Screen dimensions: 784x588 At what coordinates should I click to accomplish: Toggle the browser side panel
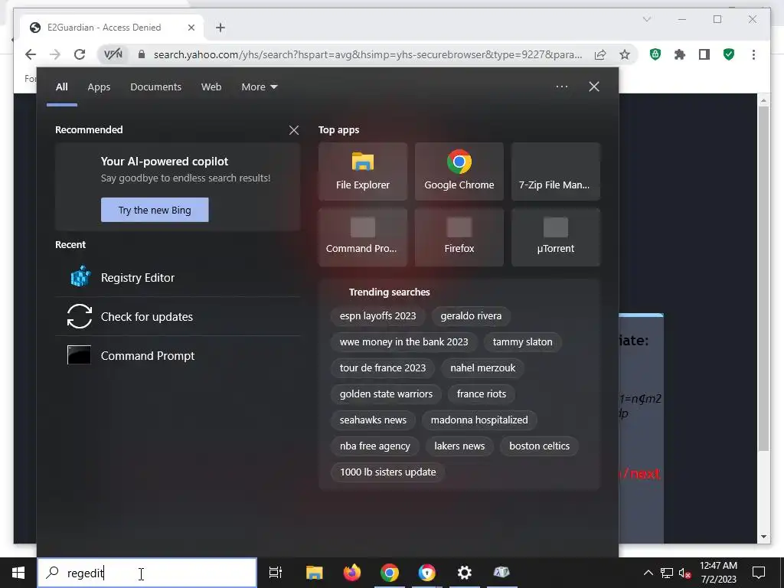tap(704, 54)
